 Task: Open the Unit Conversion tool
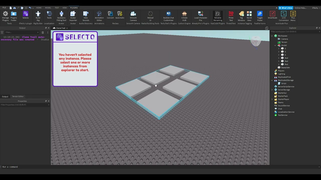pos(284,15)
